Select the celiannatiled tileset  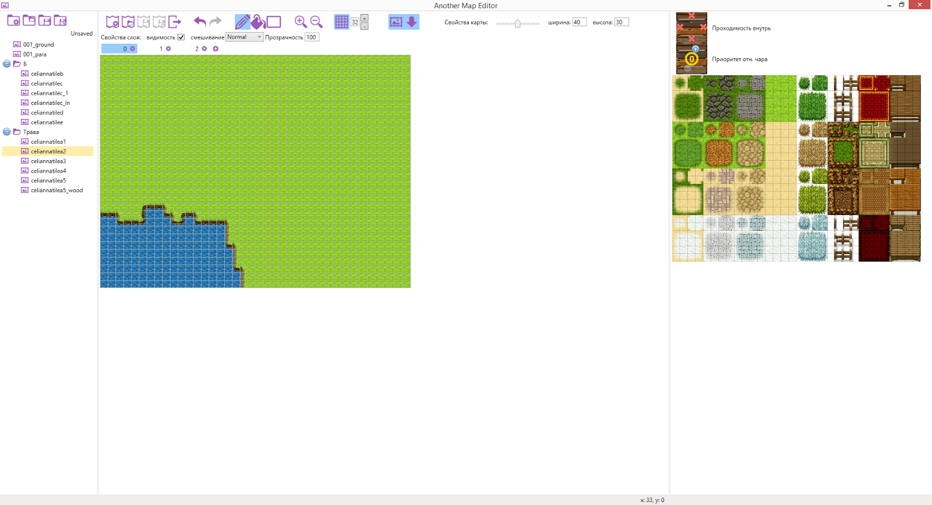(47, 112)
